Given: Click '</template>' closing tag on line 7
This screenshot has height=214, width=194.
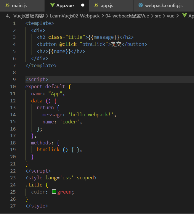Looking at the screenshot, I should (x=41, y=66).
